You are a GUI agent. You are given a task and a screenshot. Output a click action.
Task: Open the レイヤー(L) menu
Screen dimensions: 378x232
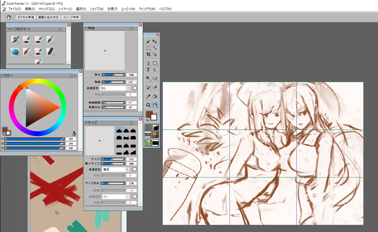(x=65, y=9)
